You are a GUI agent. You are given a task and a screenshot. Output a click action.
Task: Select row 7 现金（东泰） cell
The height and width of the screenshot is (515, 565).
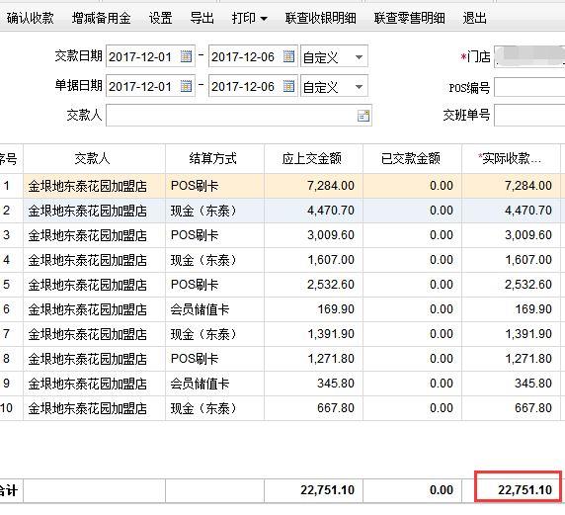214,334
